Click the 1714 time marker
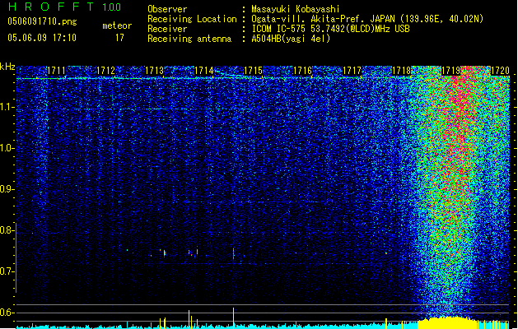The width and height of the screenshot is (518, 329). tap(204, 71)
